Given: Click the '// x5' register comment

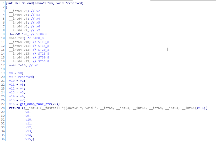Looking at the screenshot, I should click(x=35, y=22).
